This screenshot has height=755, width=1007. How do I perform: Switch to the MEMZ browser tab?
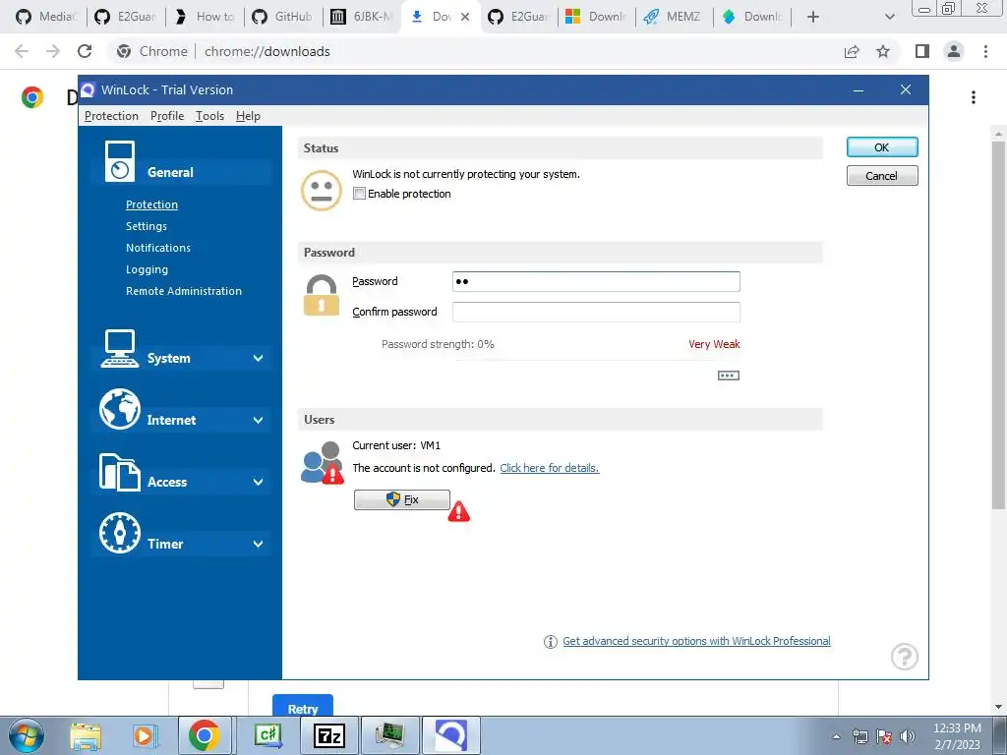(x=673, y=17)
